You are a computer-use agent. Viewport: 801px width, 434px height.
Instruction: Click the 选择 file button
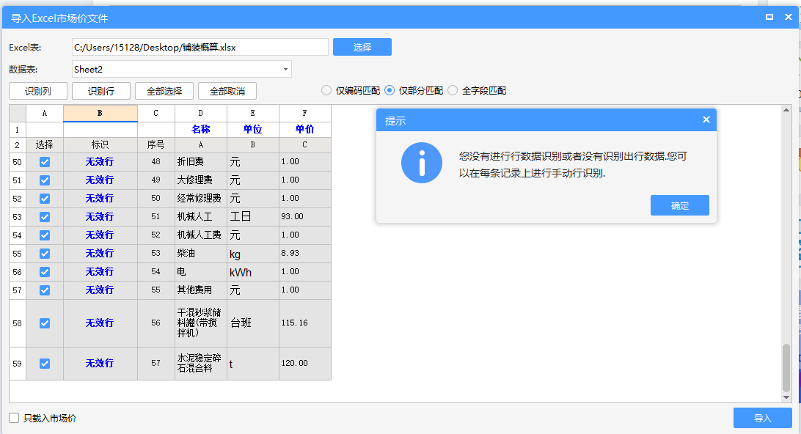pyautogui.click(x=362, y=47)
